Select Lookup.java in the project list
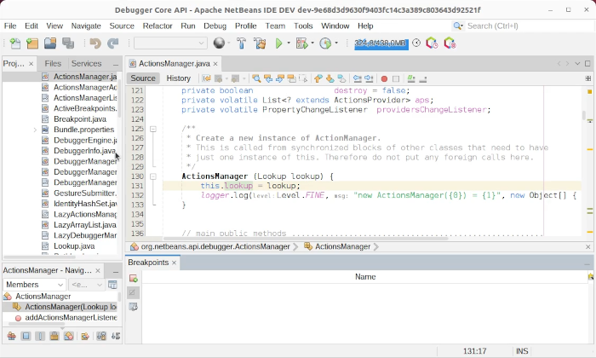596x358 pixels. coord(73,246)
